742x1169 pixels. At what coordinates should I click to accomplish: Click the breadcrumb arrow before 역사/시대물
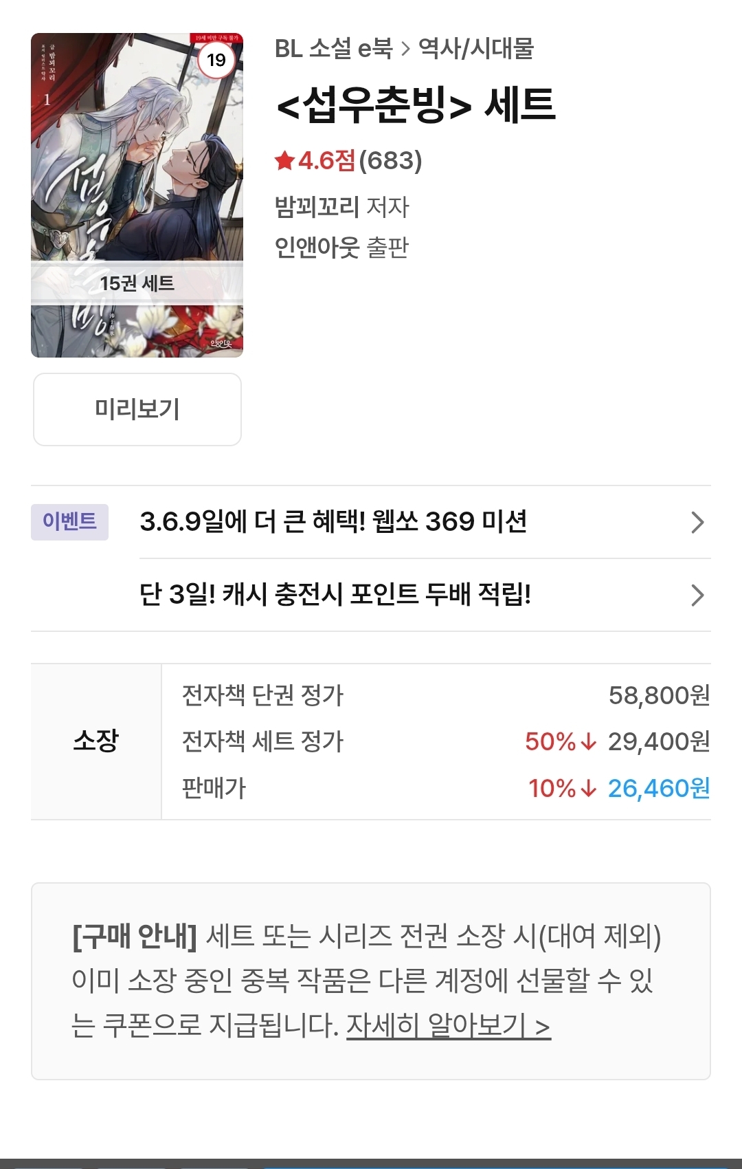(405, 49)
